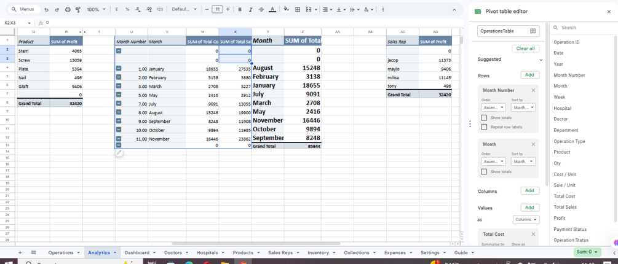Format as percent
Screen dimensions: 618x264
127,9
